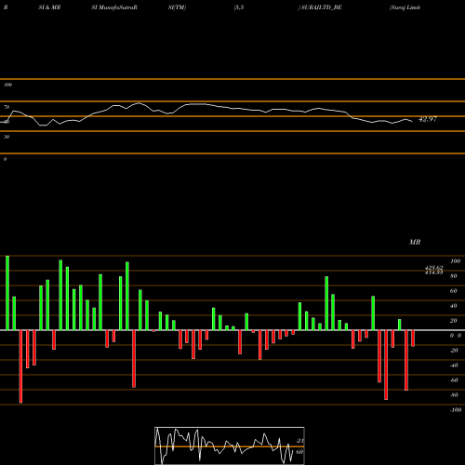Click the 'SI & MR' header label
Image resolution: width=465 pixels, height=465 pixels.
pos(49,7)
